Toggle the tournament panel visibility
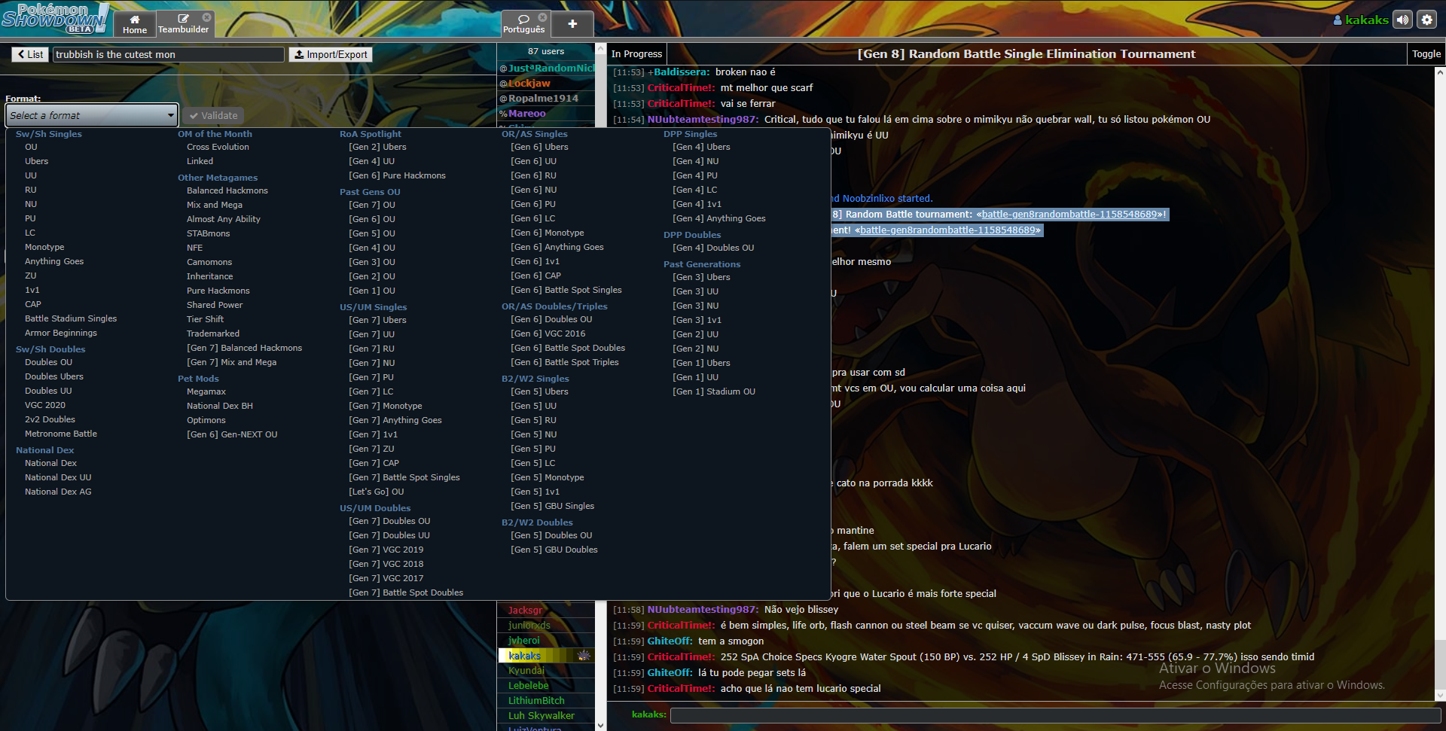1446x731 pixels. point(1426,54)
